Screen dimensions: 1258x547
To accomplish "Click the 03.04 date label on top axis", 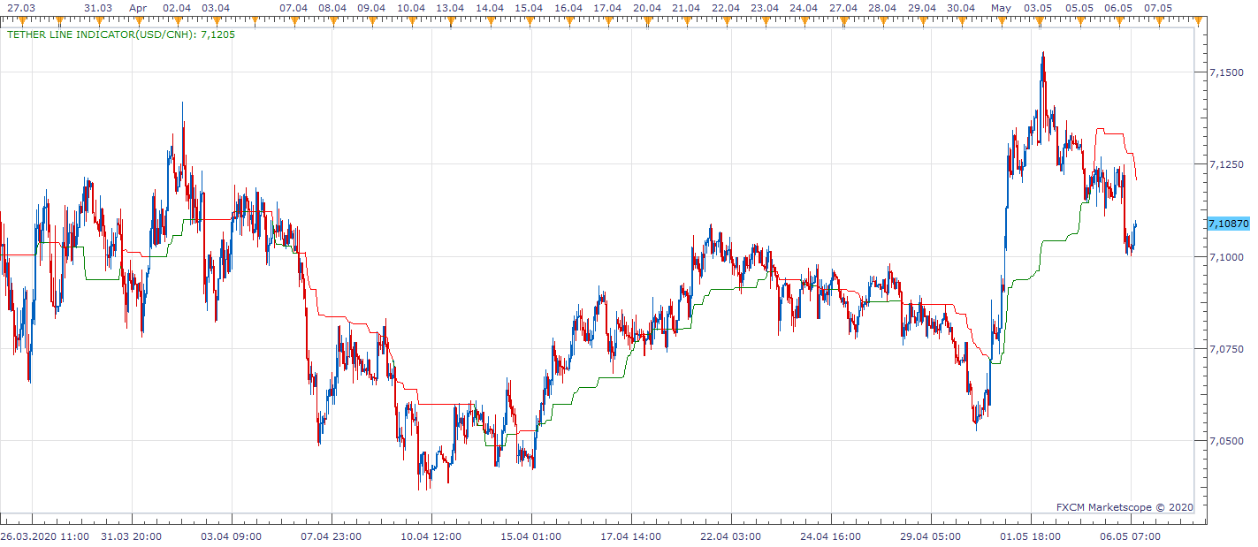I will [216, 8].
